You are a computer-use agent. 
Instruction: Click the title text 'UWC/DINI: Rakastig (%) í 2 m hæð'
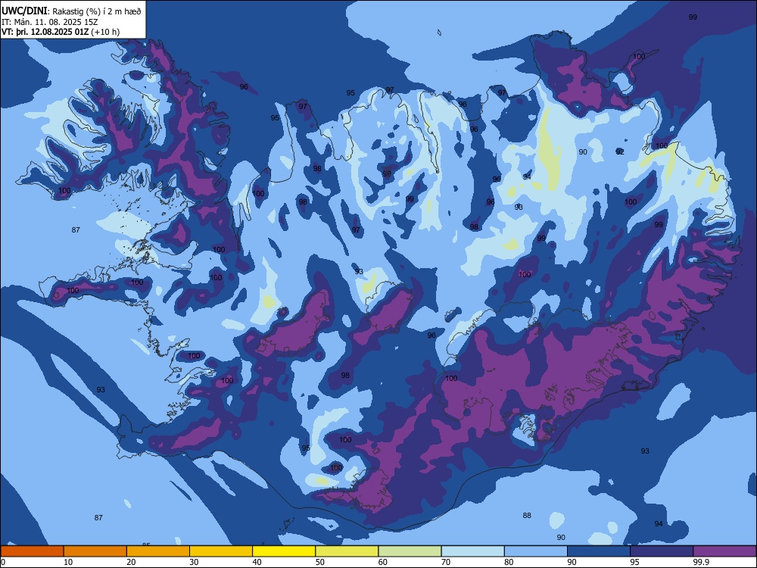click(x=71, y=11)
